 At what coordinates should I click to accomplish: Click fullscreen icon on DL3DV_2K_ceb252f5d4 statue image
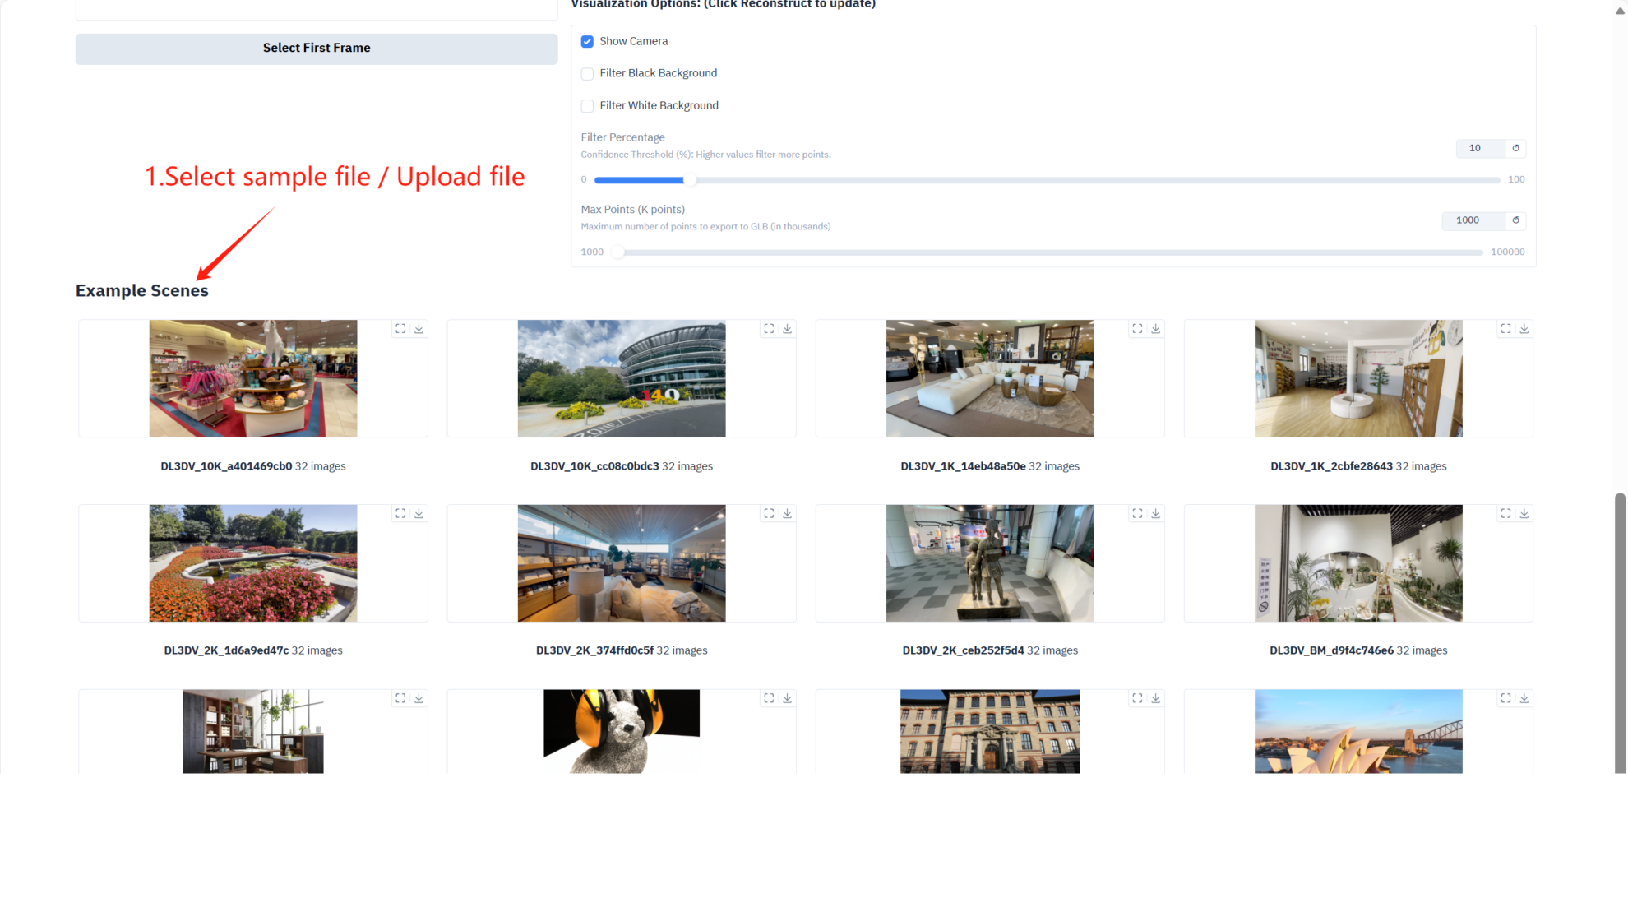tap(1137, 513)
